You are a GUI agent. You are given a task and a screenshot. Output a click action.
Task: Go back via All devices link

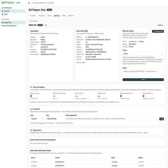point(33,21)
